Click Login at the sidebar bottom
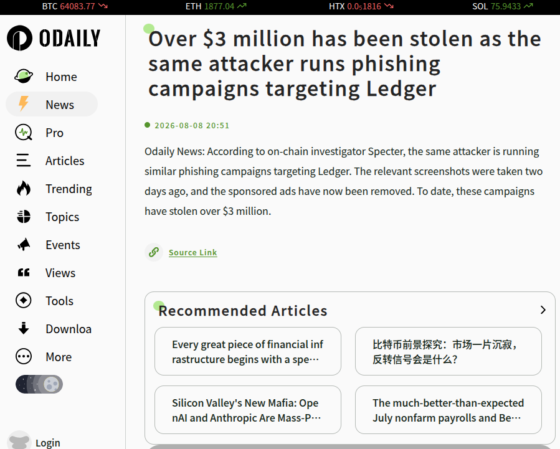 pos(48,443)
